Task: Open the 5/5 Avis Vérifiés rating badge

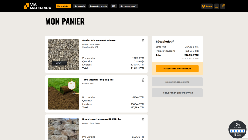Action: point(237,129)
